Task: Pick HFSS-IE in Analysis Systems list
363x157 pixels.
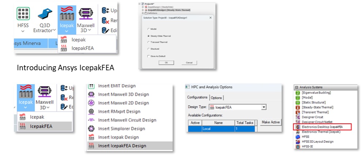Action: click(x=307, y=146)
